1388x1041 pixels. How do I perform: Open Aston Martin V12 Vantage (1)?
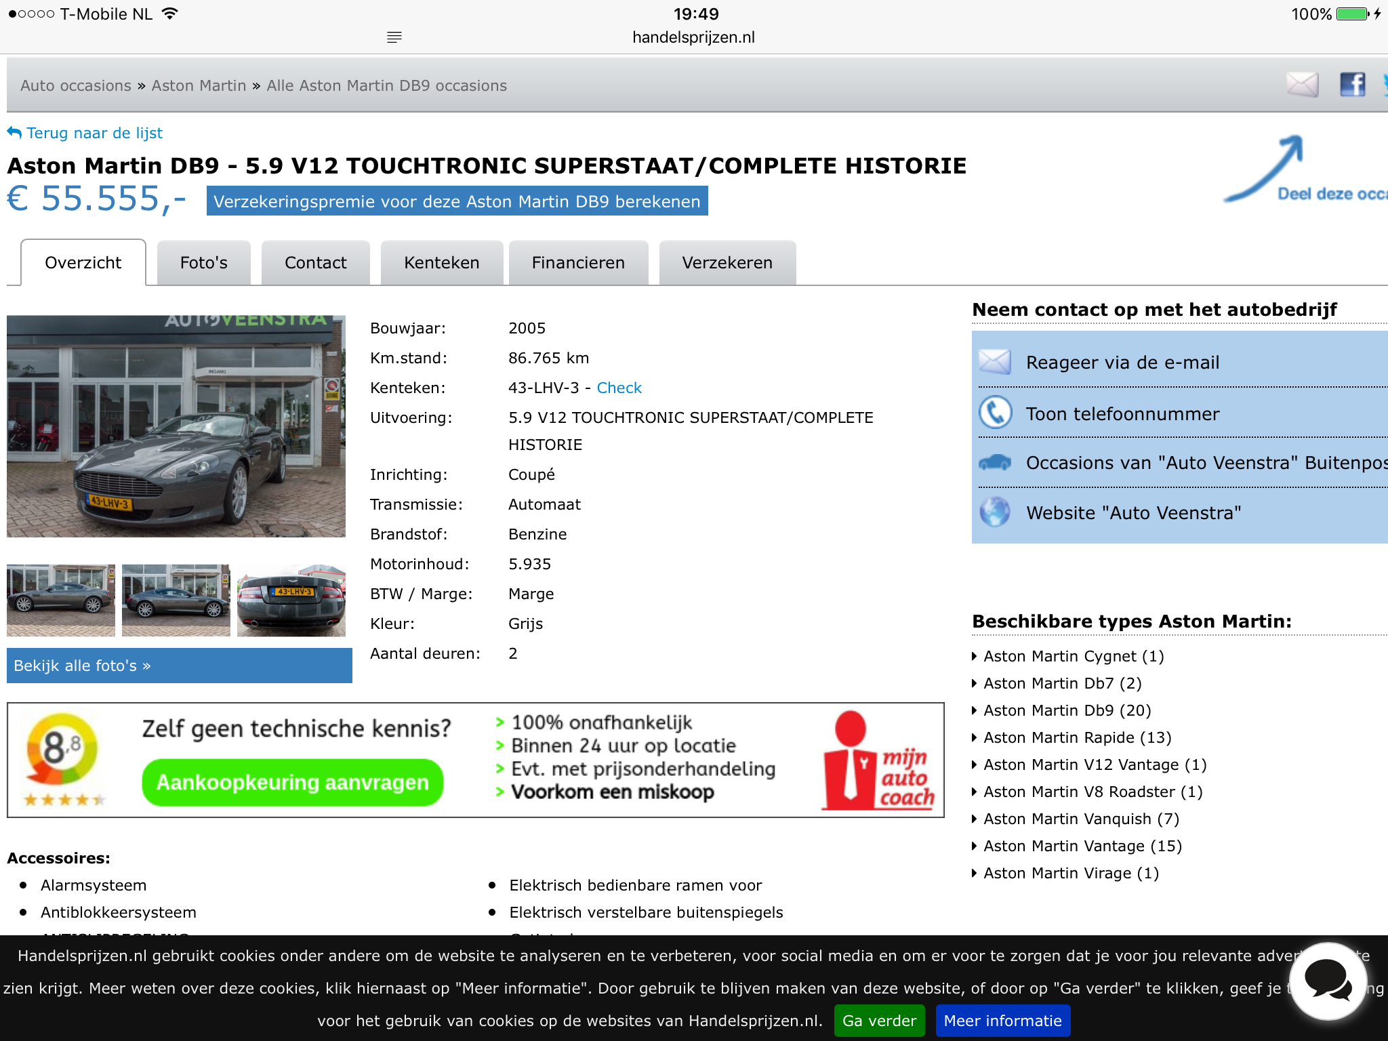point(1095,764)
